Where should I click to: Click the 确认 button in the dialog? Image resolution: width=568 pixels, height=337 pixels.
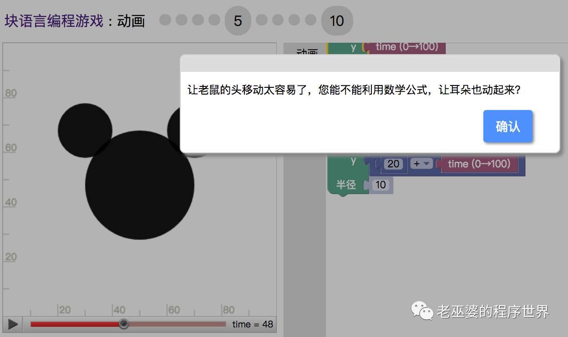tap(507, 126)
